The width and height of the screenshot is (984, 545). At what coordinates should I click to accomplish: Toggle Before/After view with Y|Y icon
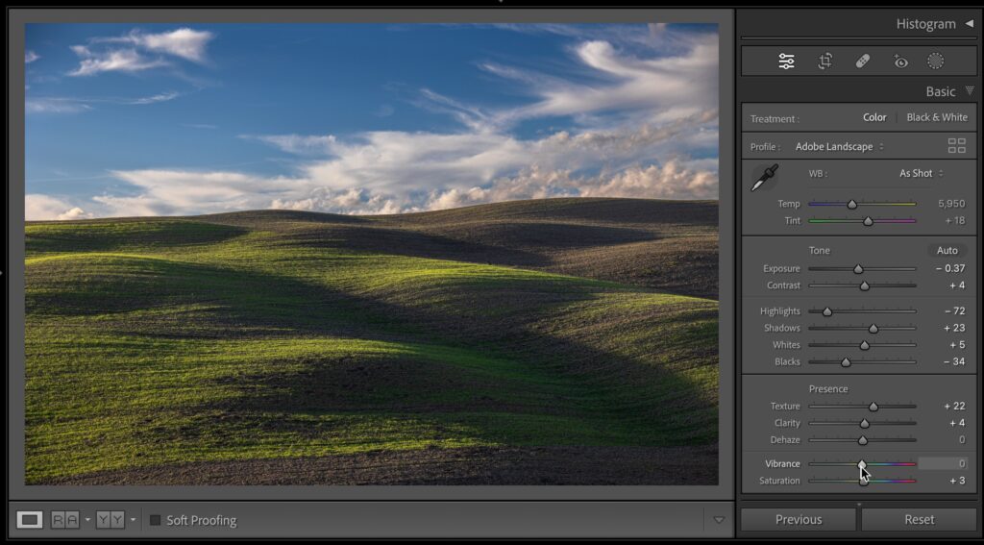[x=110, y=520]
